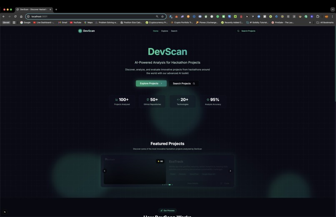Open the Recently Added C... bookmark
This screenshot has width=336, height=217.
pyautogui.click(x=232, y=22)
